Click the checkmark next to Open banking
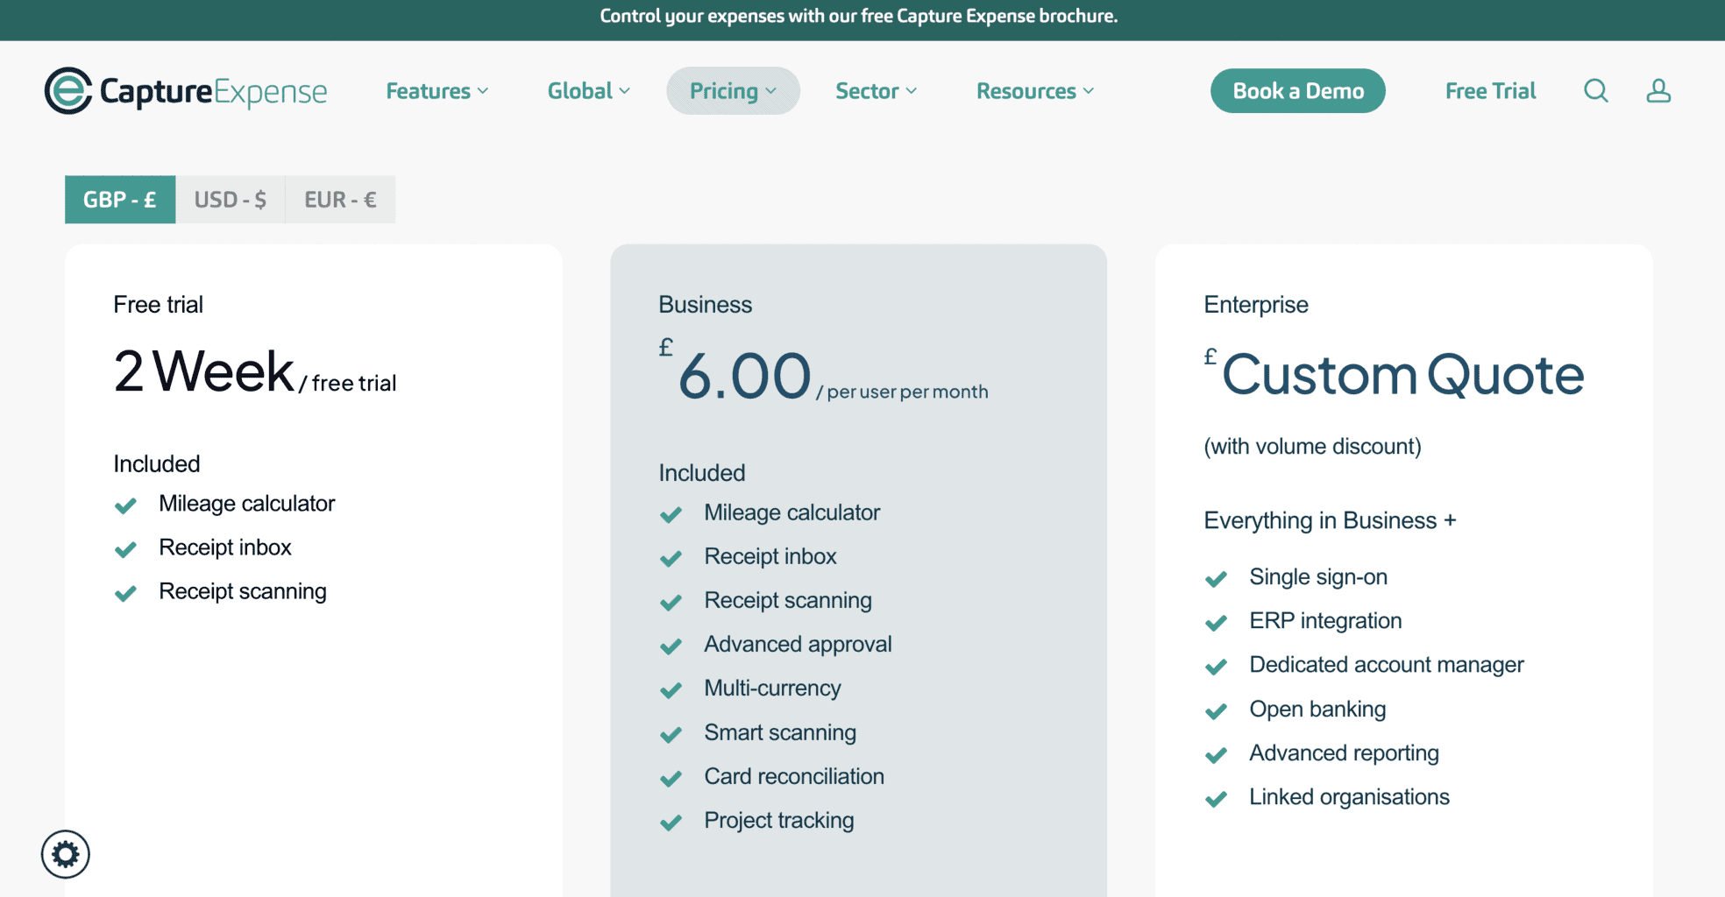The width and height of the screenshot is (1725, 897). tap(1217, 710)
